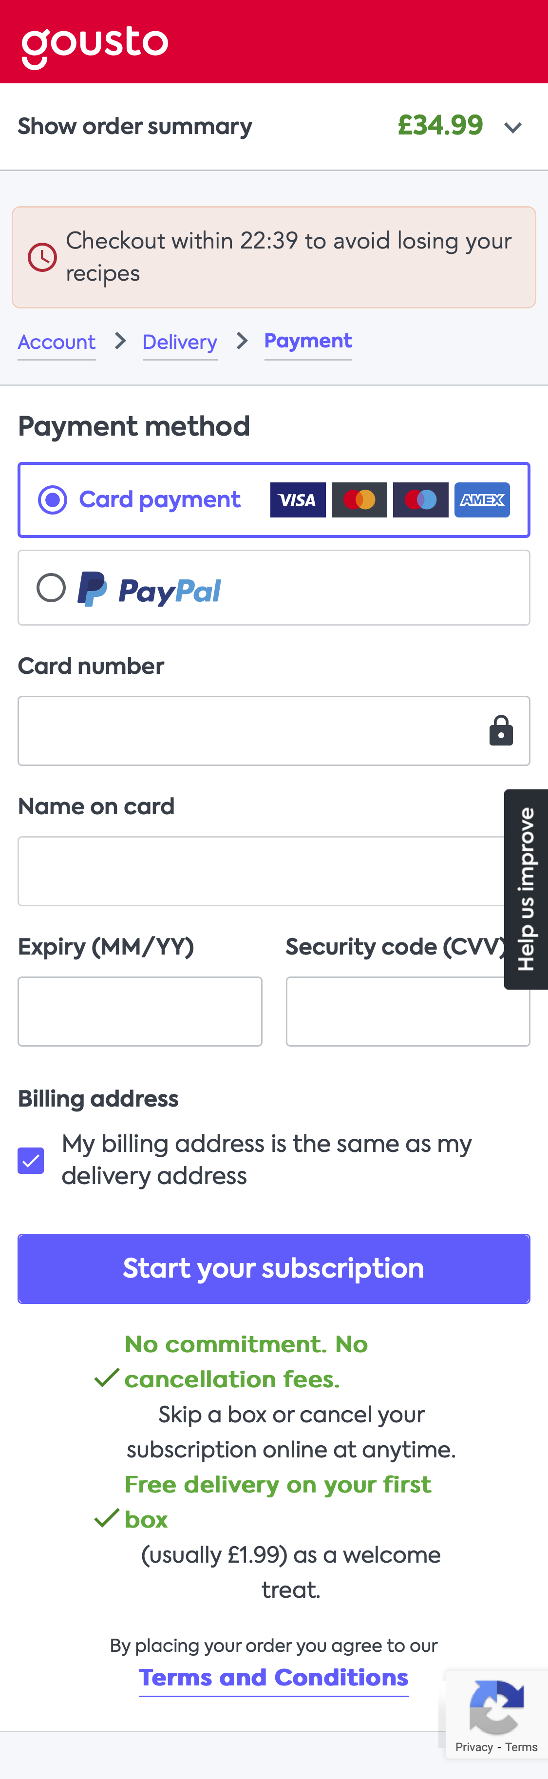Click the AMEX card icon
The width and height of the screenshot is (548, 1779).
482,499
